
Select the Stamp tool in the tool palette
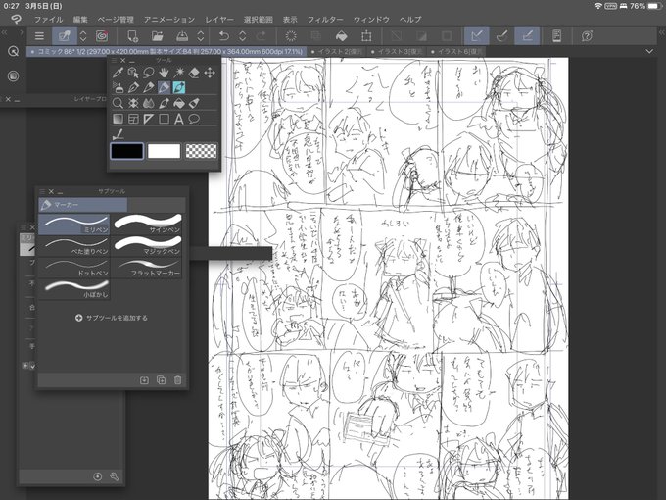click(x=118, y=87)
